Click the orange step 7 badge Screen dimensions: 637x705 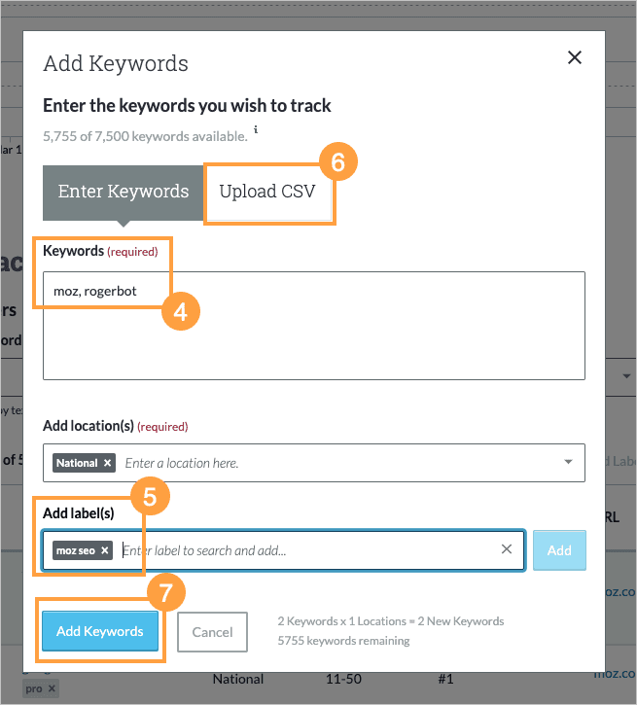click(165, 593)
